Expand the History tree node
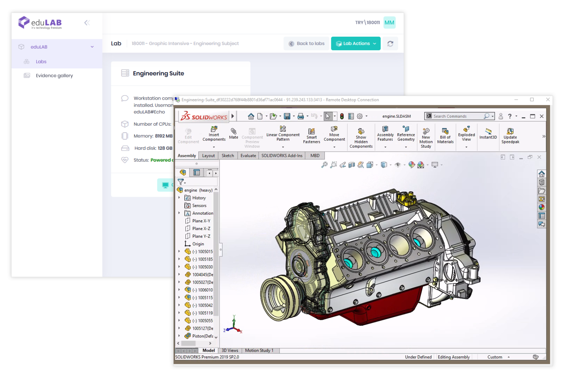The image size is (563, 377). (x=179, y=198)
